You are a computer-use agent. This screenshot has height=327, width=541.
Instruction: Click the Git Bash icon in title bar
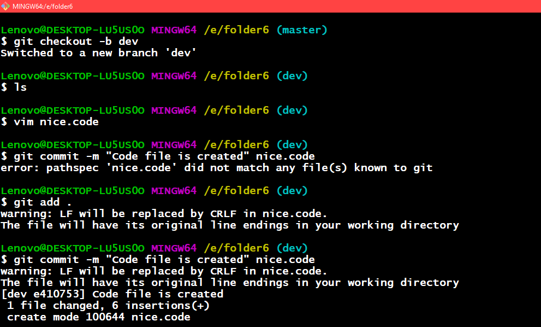(x=5, y=6)
